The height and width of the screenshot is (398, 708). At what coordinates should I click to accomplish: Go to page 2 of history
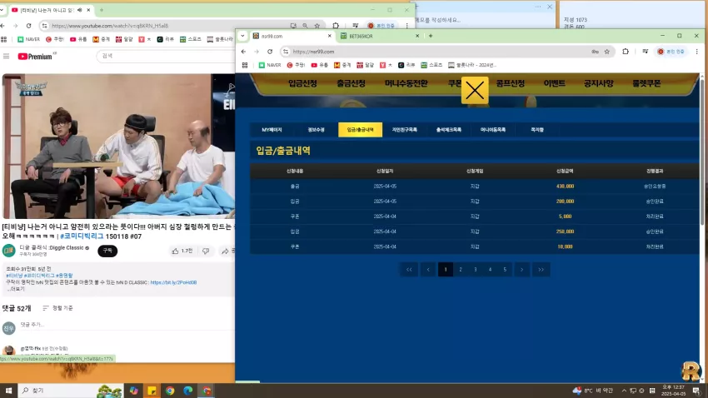461,270
